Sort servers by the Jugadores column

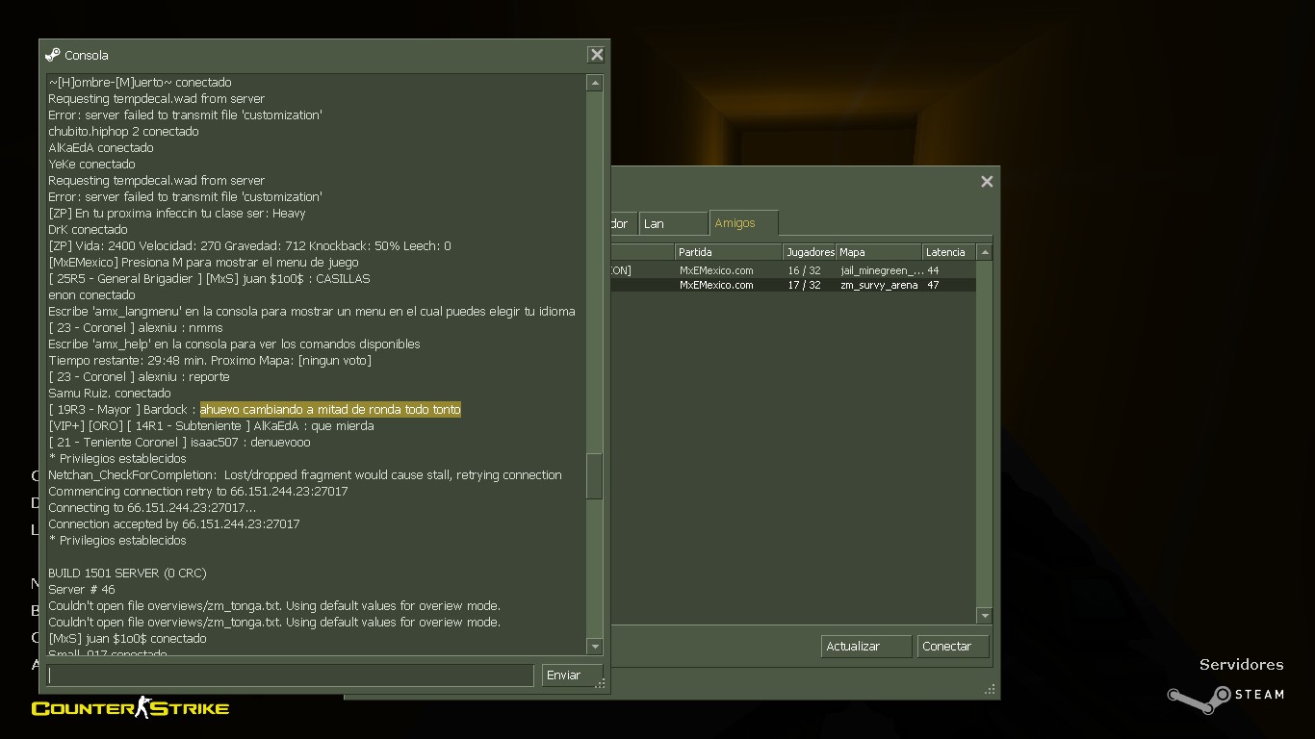[x=810, y=252]
